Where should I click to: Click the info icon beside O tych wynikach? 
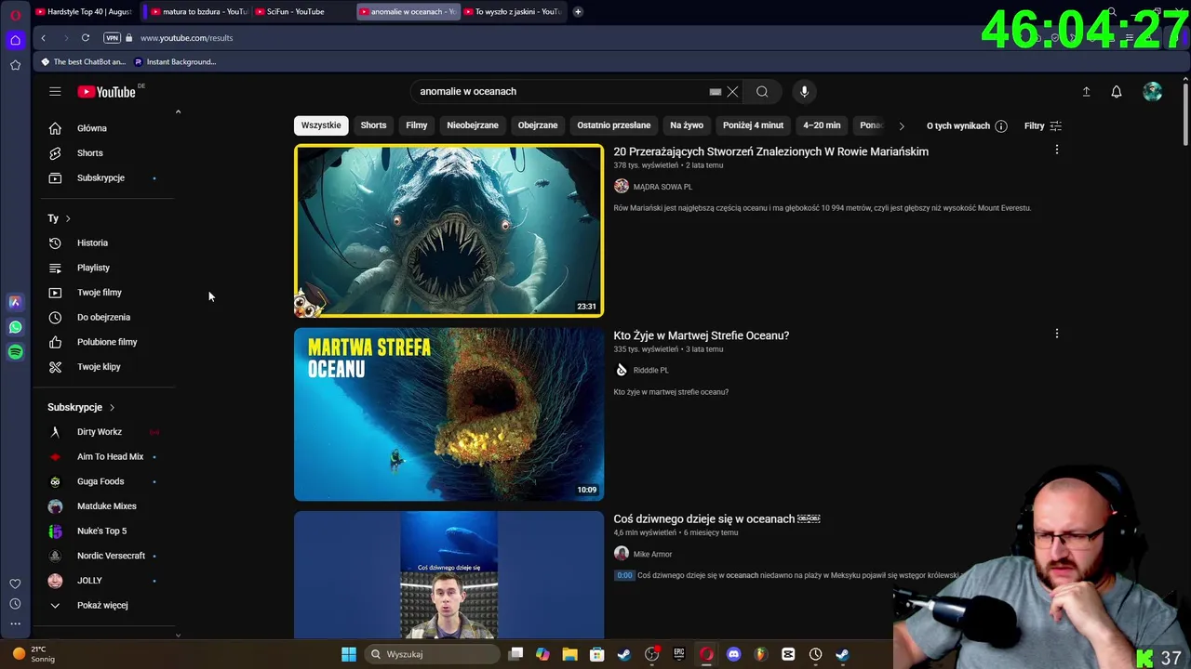[x=1001, y=125]
